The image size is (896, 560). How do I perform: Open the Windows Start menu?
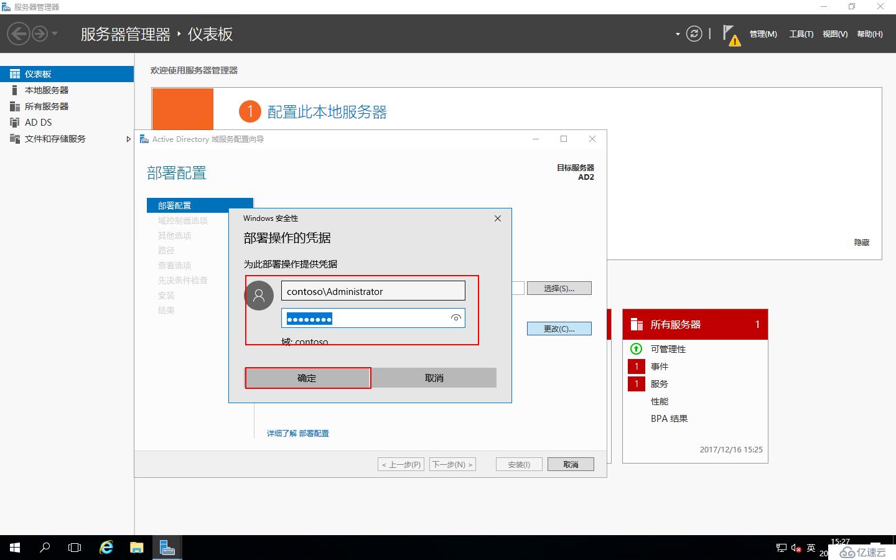15,548
